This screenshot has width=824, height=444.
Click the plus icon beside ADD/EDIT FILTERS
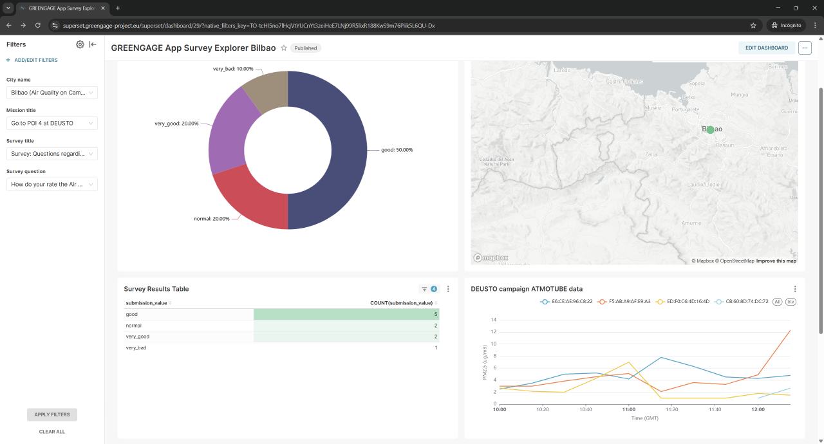point(8,60)
